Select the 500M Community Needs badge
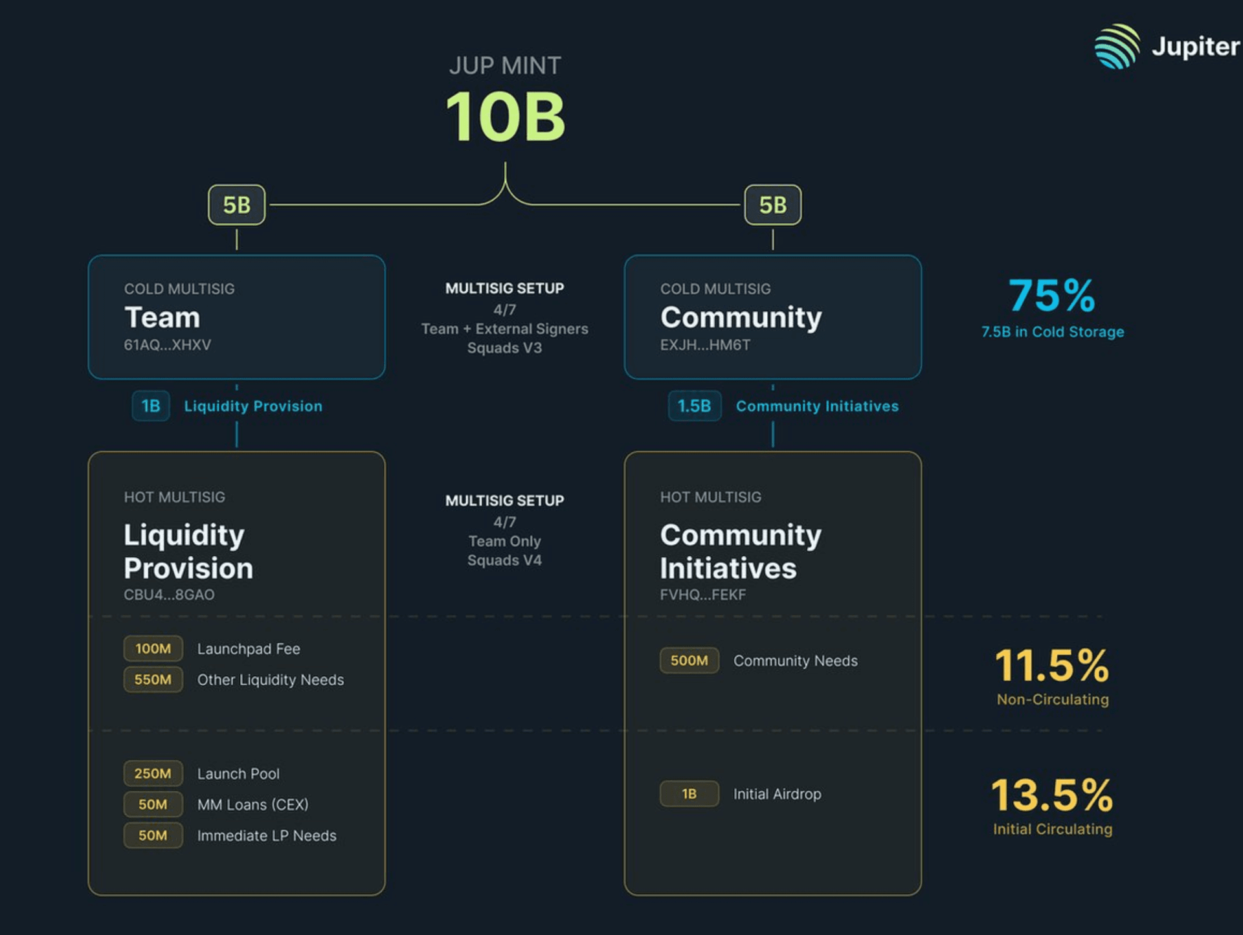This screenshot has width=1243, height=935. click(x=689, y=661)
